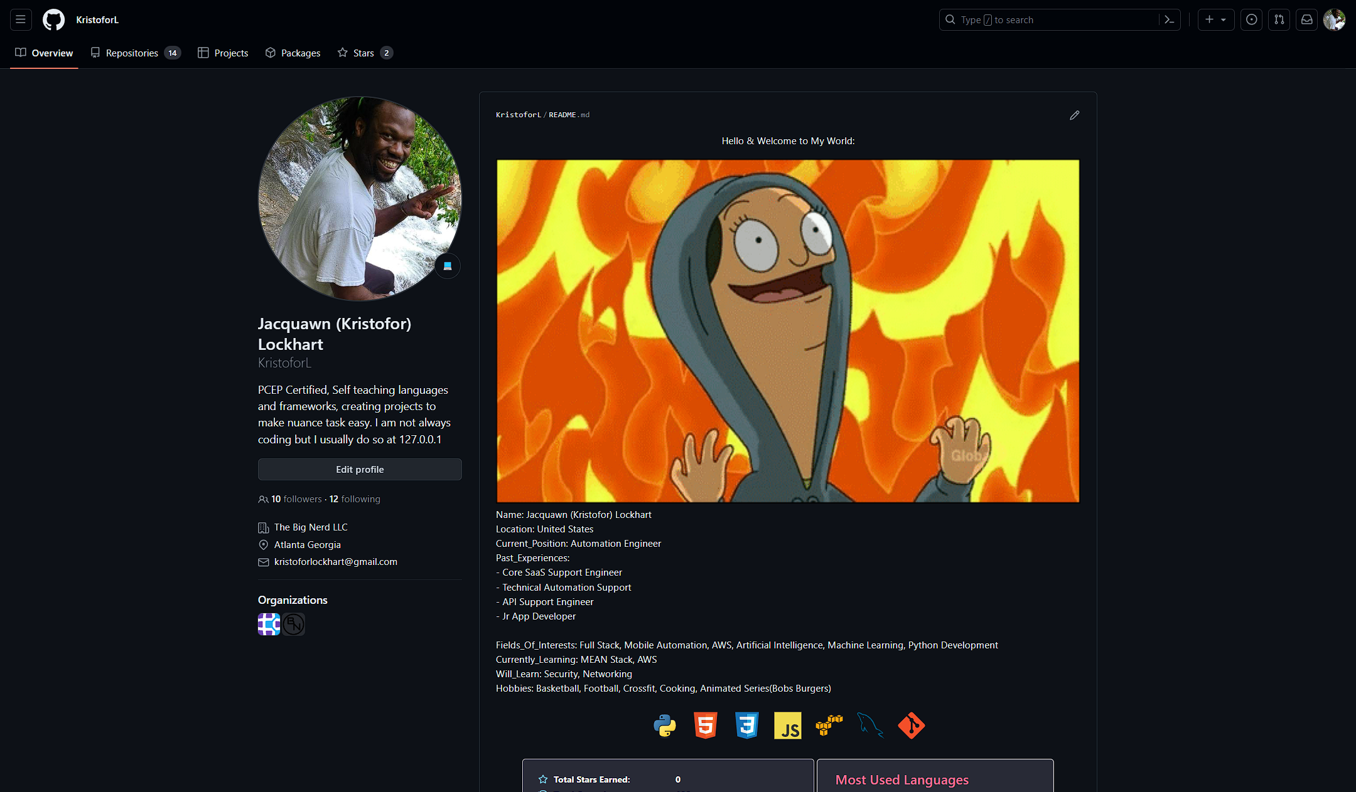The image size is (1356, 792).
Task: Click the HTML5 logo icon
Action: (x=706, y=726)
